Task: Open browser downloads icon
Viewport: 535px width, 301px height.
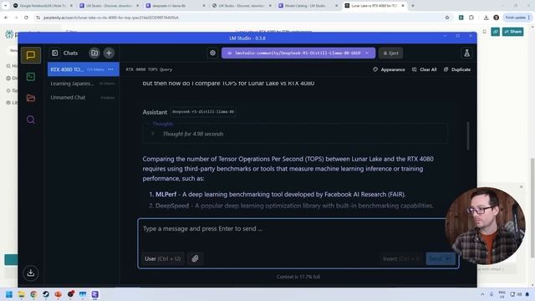Action: point(486,18)
